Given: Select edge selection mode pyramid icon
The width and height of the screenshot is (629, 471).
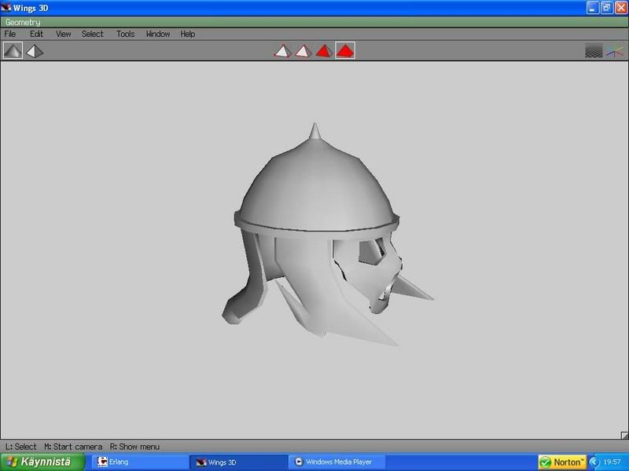Looking at the screenshot, I should coord(303,51).
